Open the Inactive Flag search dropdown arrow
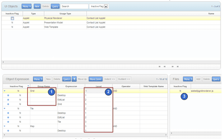Screen dimensions: 222x139 (106, 6)
